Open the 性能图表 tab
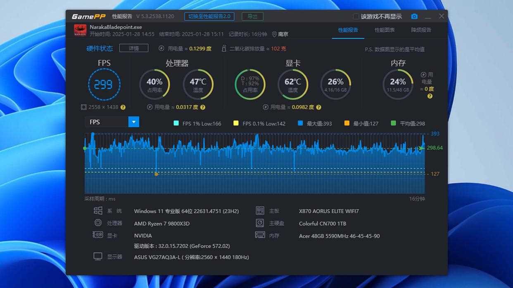The height and width of the screenshot is (288, 513). point(385,30)
